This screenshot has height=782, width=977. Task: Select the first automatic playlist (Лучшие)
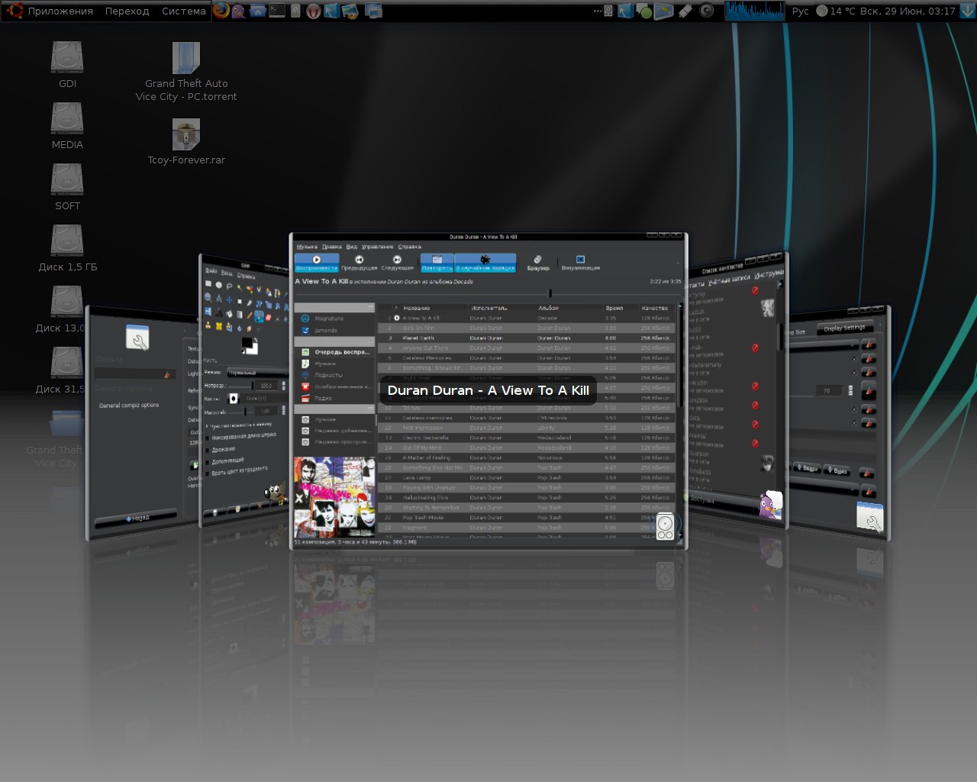click(x=334, y=419)
